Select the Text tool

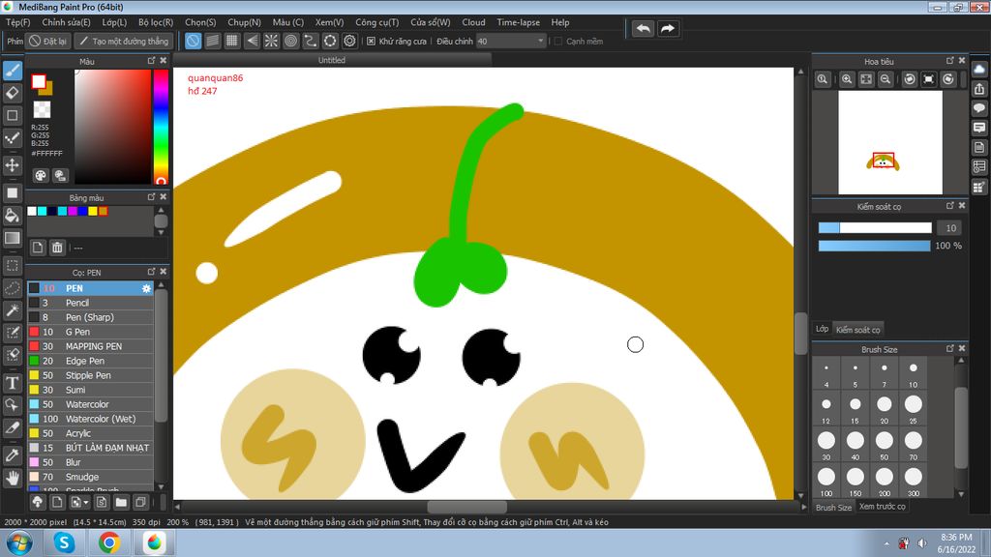click(x=12, y=383)
